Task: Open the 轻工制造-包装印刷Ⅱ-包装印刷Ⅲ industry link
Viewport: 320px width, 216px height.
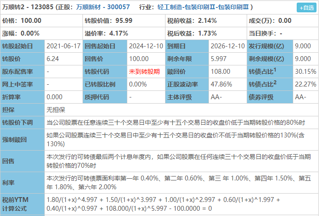Action: 203,7
